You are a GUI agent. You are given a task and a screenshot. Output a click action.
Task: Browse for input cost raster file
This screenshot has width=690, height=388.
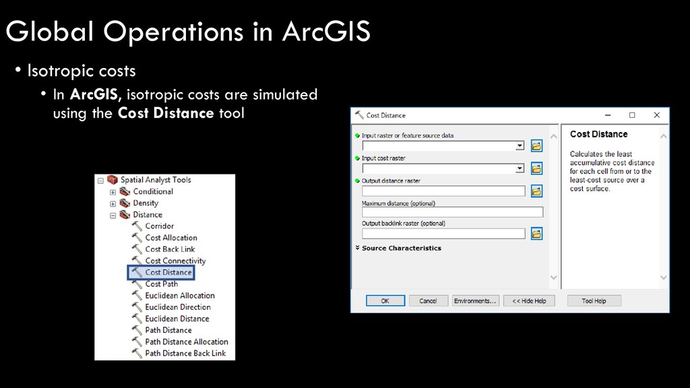pyautogui.click(x=536, y=168)
